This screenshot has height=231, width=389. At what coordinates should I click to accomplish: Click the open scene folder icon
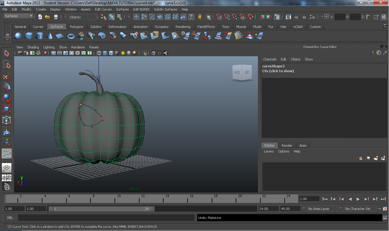[47, 17]
